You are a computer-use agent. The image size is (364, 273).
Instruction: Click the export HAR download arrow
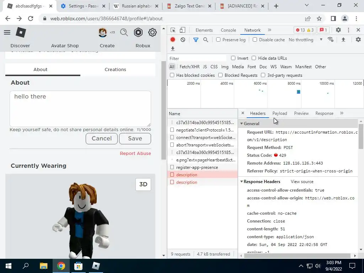173,48
